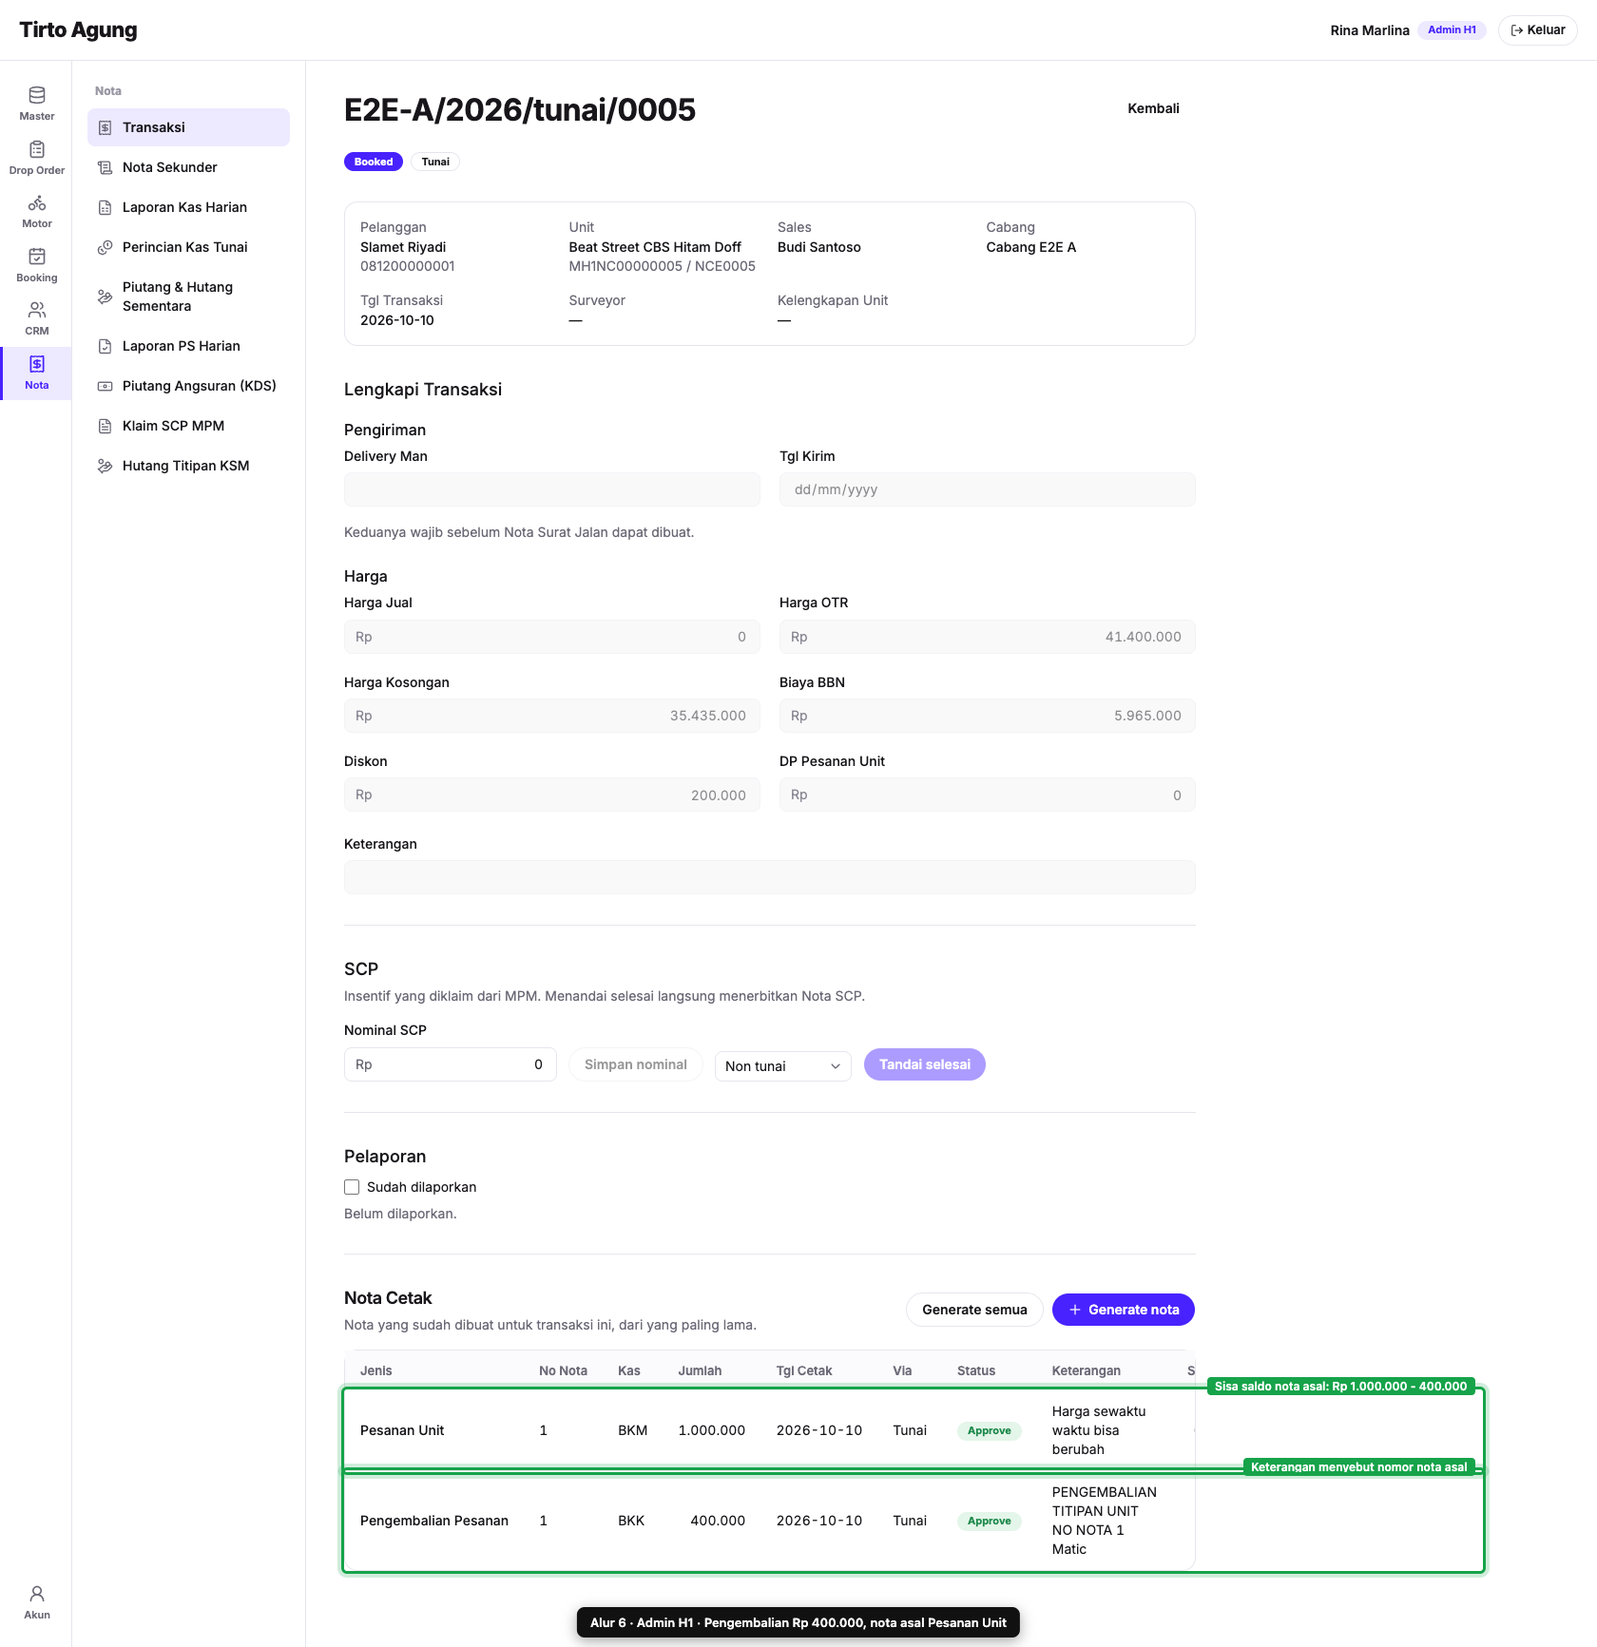Screen dimensions: 1597x1647
Task: Focus the Delivery Man input field
Action: pyautogui.click(x=551, y=489)
